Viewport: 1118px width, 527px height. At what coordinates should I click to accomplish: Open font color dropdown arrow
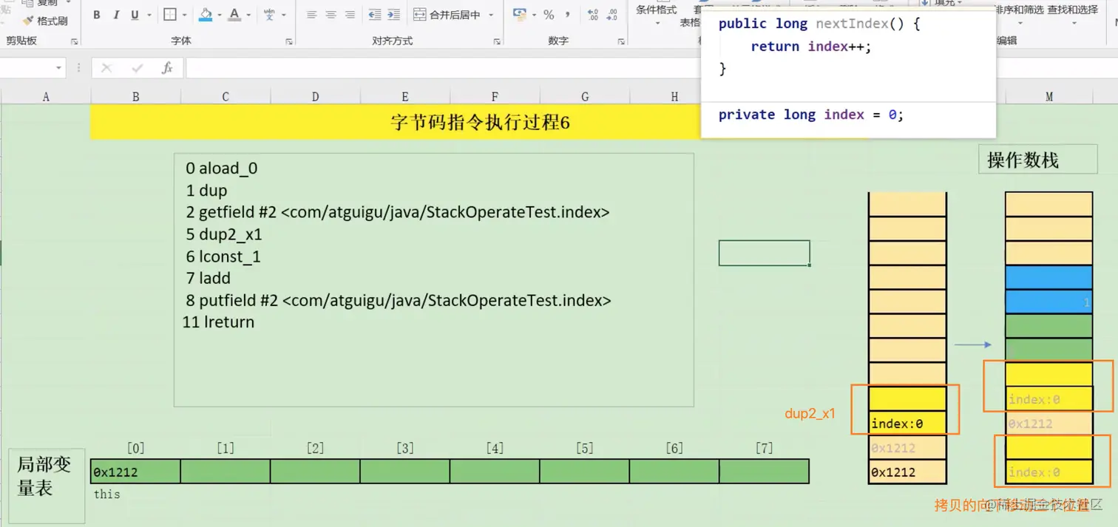click(x=248, y=15)
